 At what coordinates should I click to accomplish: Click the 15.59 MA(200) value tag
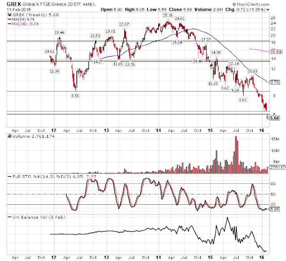point(276,52)
